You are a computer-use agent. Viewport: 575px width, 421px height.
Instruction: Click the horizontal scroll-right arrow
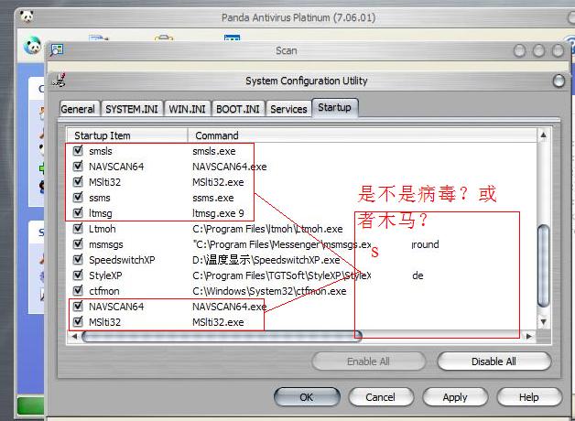click(529, 336)
